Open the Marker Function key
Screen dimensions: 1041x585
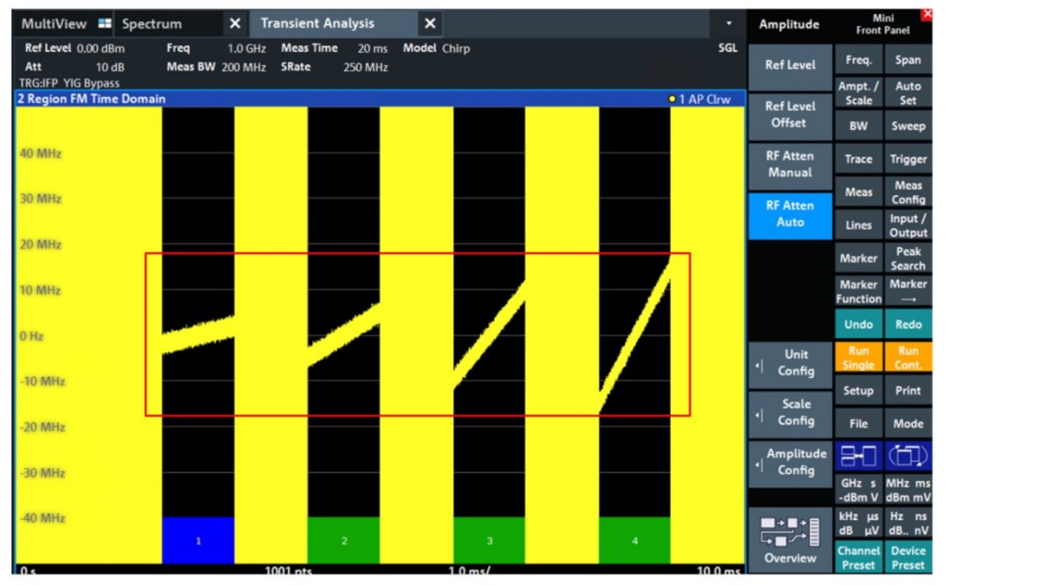coord(858,292)
